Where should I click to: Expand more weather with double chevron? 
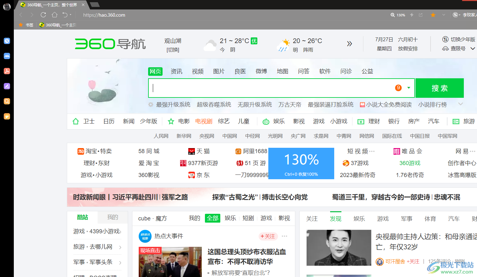(349, 44)
